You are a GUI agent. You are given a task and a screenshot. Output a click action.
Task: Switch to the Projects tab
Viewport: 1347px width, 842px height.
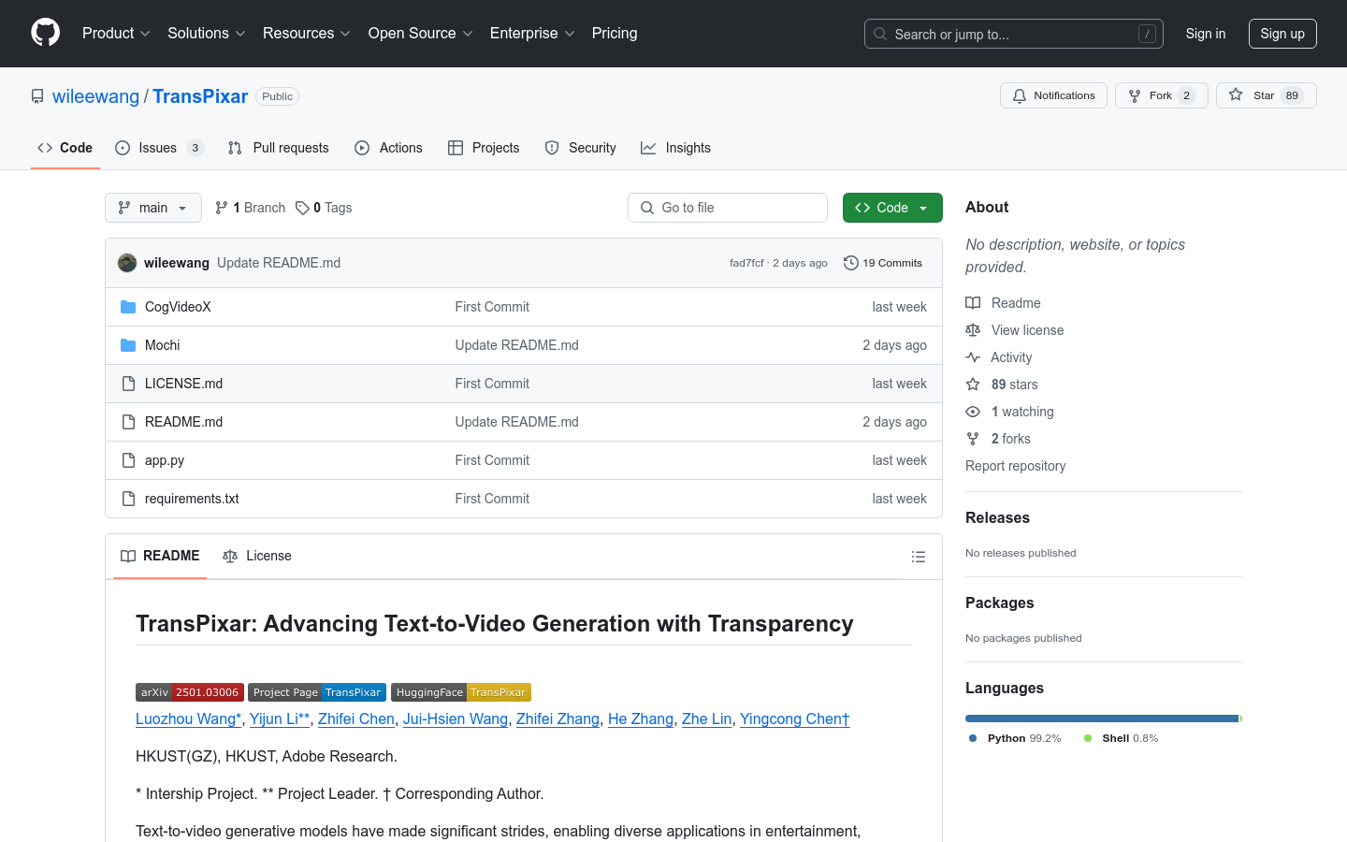[x=484, y=148]
